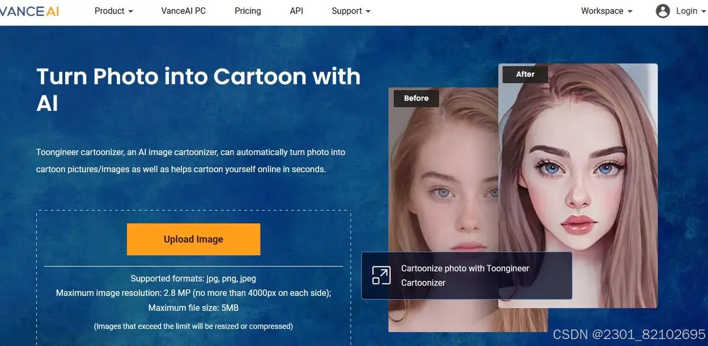Click the resized or compressed note text

pos(193,327)
